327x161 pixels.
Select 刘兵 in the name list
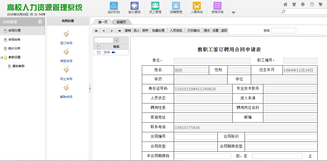[x=107, y=52]
